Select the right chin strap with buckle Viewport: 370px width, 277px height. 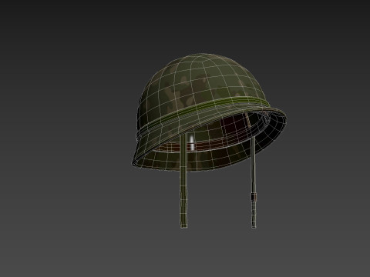click(x=253, y=182)
